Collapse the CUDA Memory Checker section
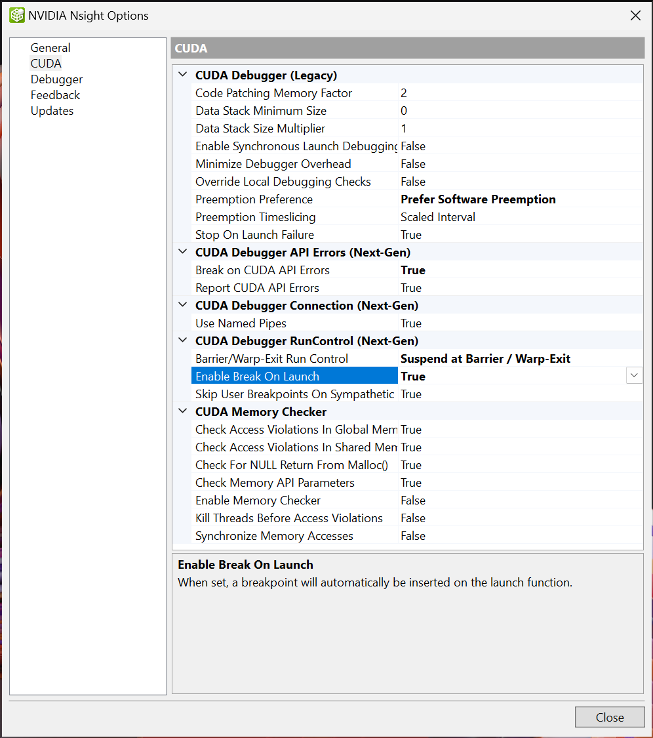The image size is (653, 738). pyautogui.click(x=182, y=411)
